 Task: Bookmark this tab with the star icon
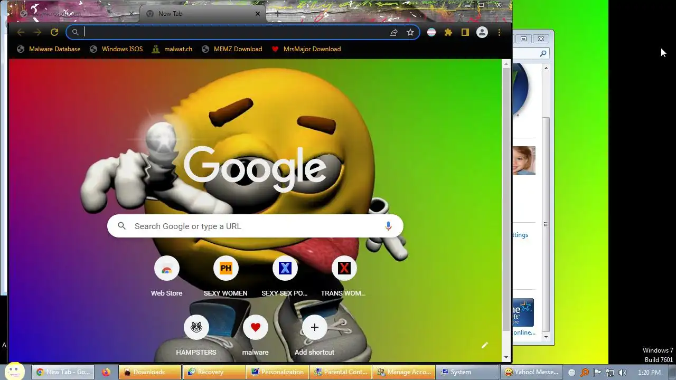[410, 32]
